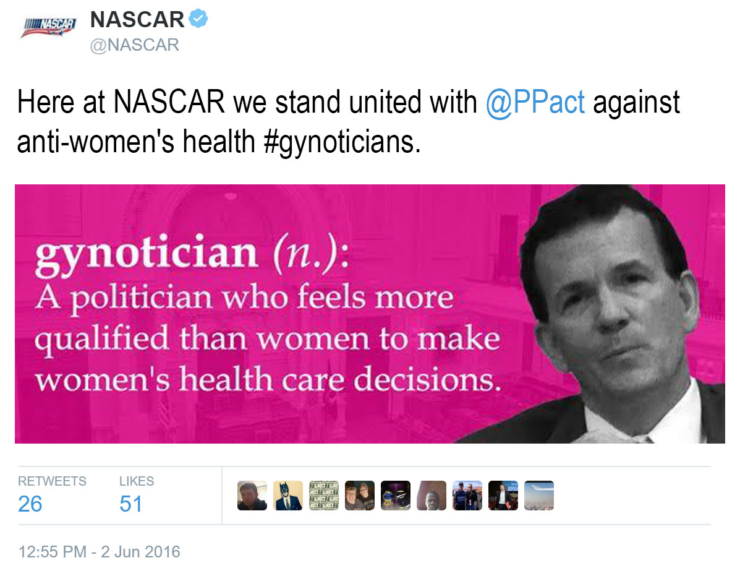Click the NASCAR logo avatar
The width and height of the screenshot is (740, 584).
pyautogui.click(x=48, y=27)
